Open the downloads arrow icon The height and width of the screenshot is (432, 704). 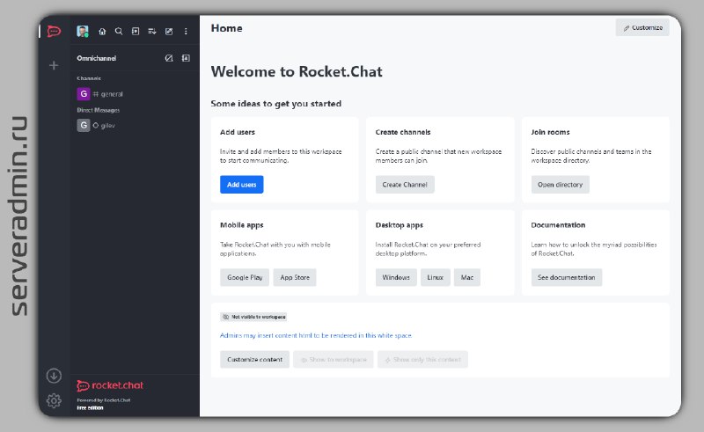(x=54, y=376)
